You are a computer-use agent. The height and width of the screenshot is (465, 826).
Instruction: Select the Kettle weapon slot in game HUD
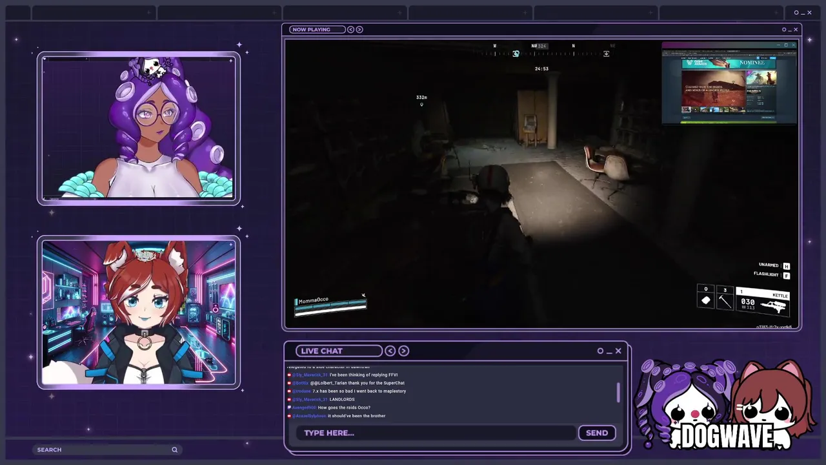[762, 300]
